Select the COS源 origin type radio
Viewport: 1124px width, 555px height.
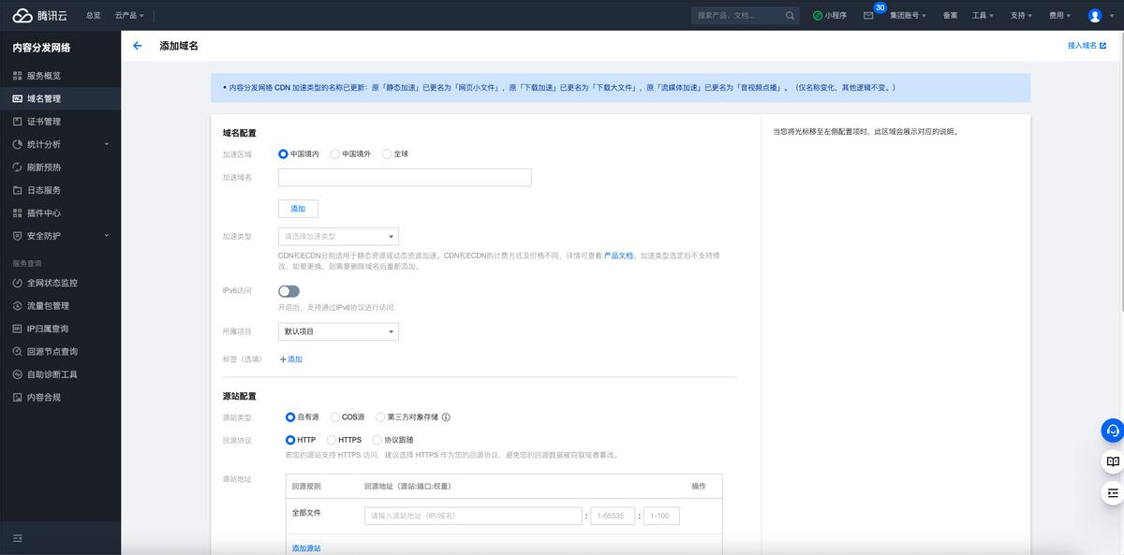335,417
